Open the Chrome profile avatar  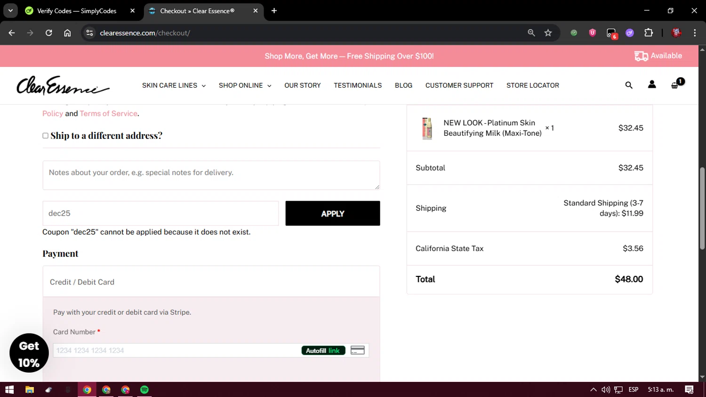click(x=677, y=33)
